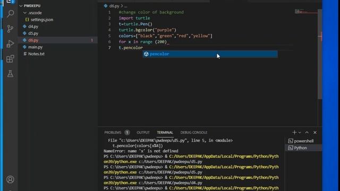This screenshot has height=191, width=340.
Task: Open the Source Control view
Action: click(10, 29)
